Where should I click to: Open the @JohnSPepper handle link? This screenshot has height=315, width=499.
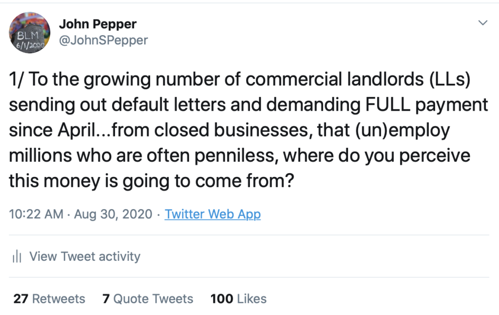coord(103,40)
